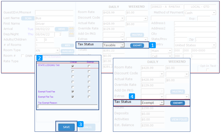Expand the Country dropdown showing United States
The height and width of the screenshot is (133, 221).
213,45
